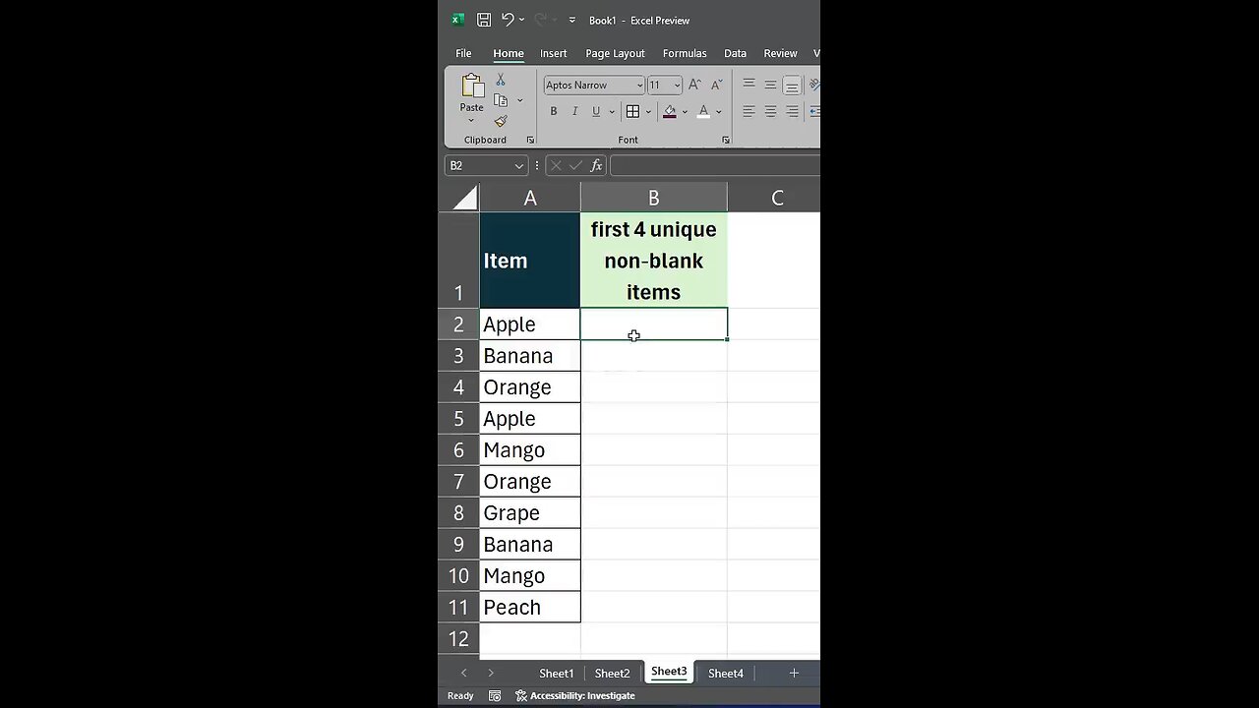
Task: Open Sheet4 tab
Action: tap(726, 674)
